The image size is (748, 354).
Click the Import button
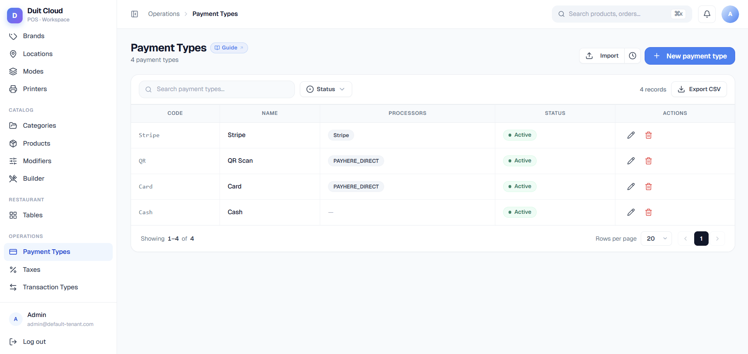[602, 56]
